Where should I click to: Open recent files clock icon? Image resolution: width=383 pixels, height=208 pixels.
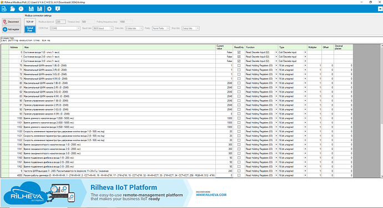(x=21, y=9)
